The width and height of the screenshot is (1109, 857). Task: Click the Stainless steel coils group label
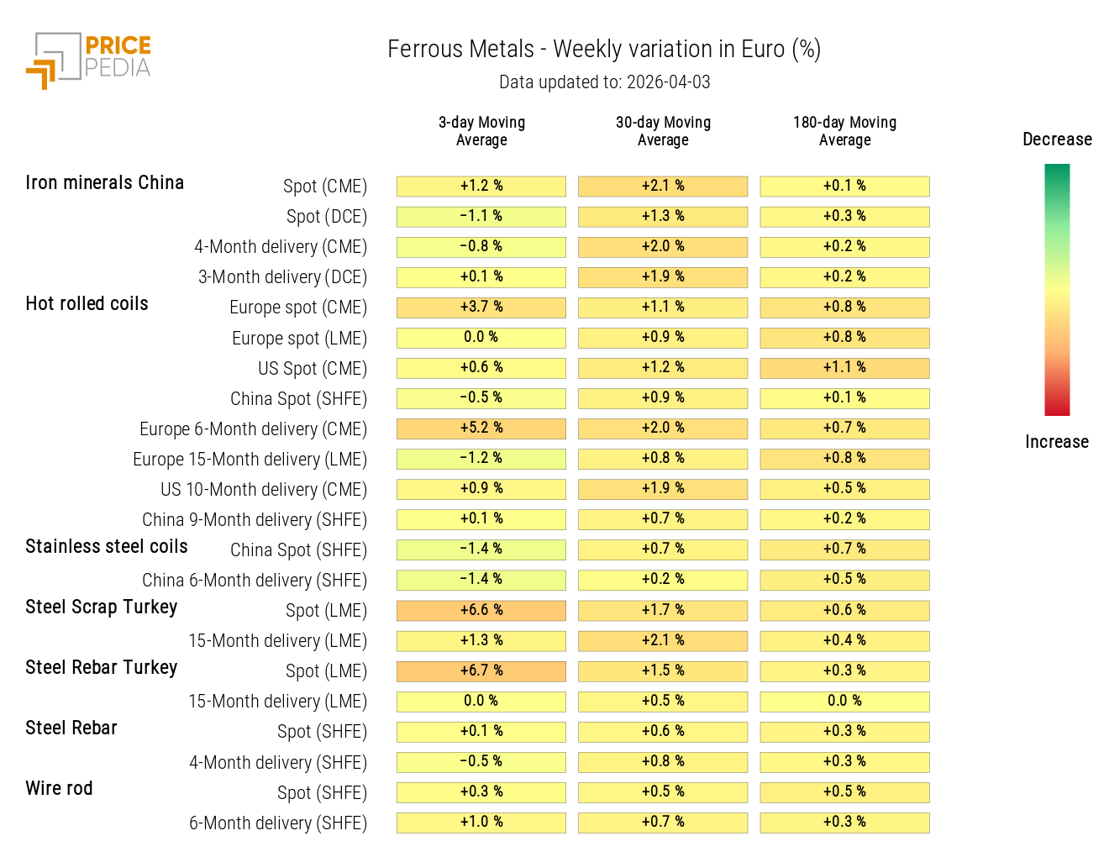point(107,546)
